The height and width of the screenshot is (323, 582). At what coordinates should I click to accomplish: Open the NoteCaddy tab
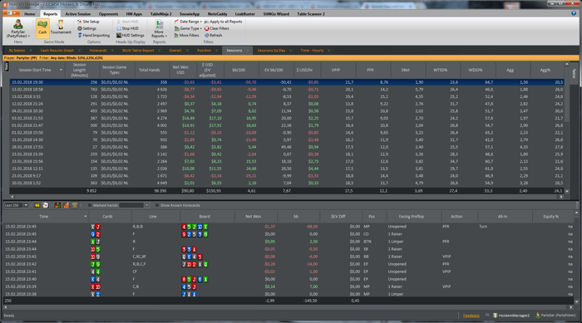[x=218, y=14]
